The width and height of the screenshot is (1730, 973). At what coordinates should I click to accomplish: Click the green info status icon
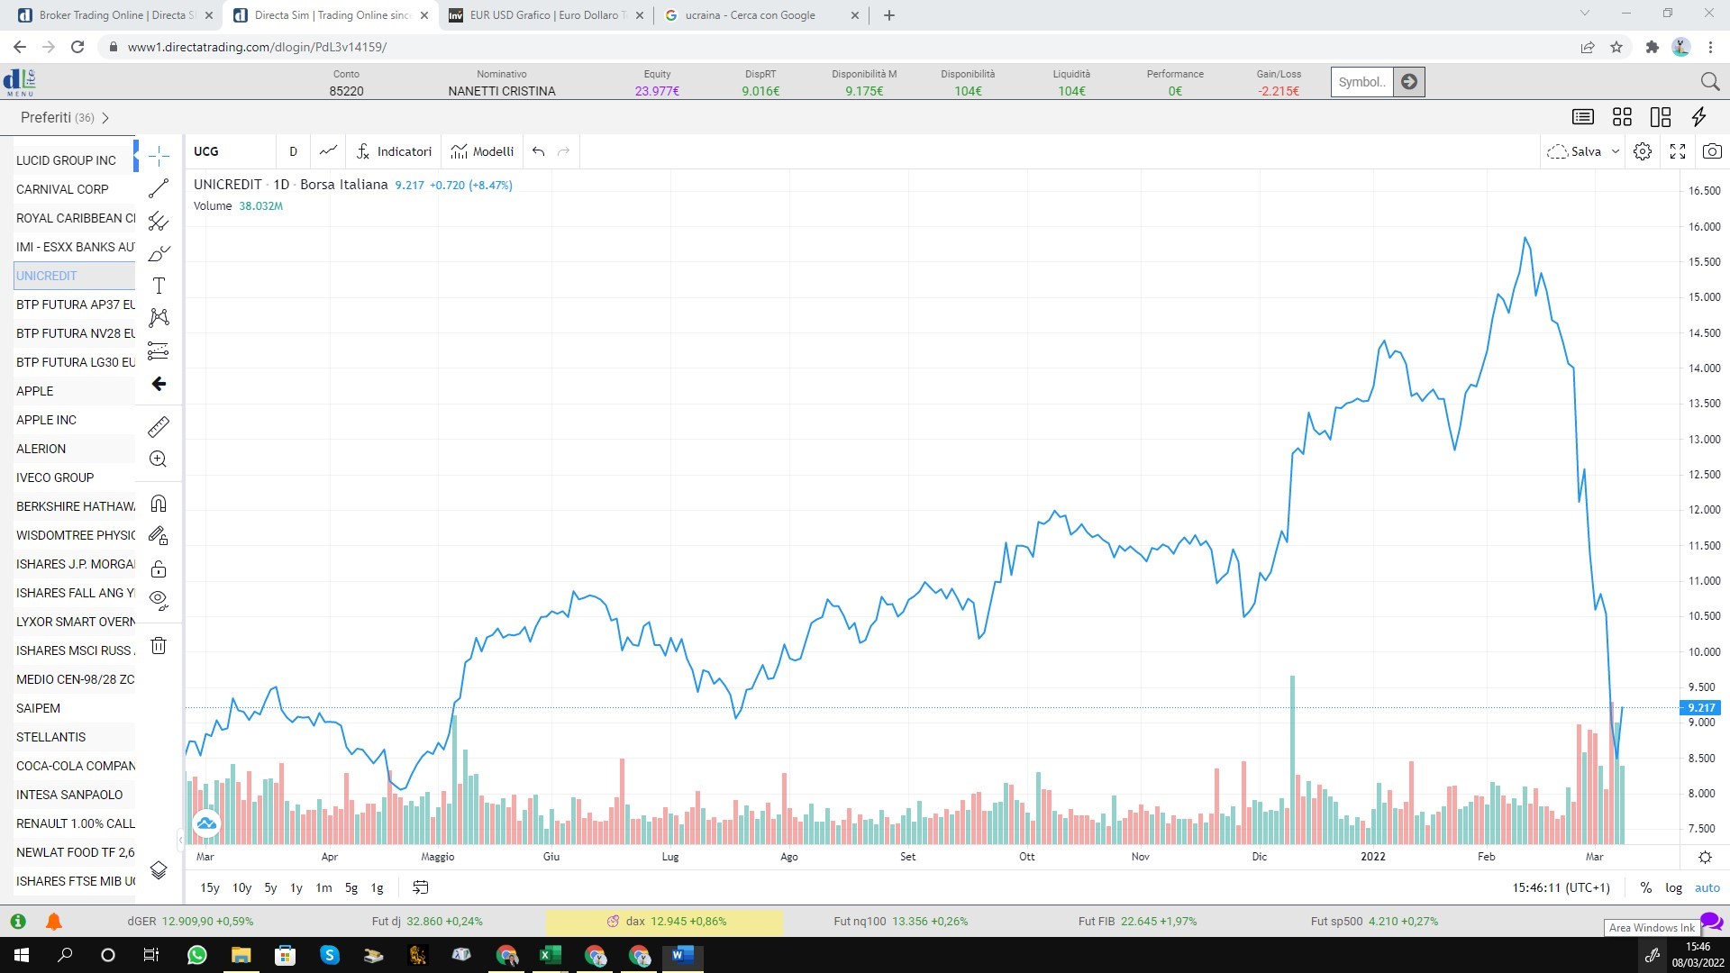click(x=18, y=922)
